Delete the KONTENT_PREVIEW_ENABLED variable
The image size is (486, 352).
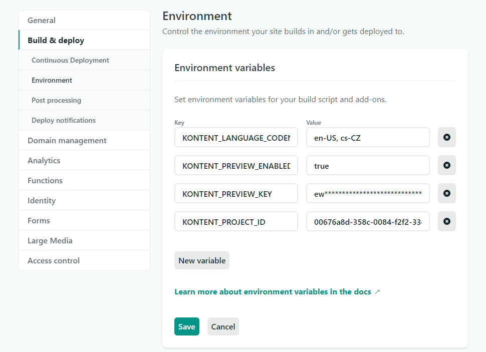click(x=446, y=165)
